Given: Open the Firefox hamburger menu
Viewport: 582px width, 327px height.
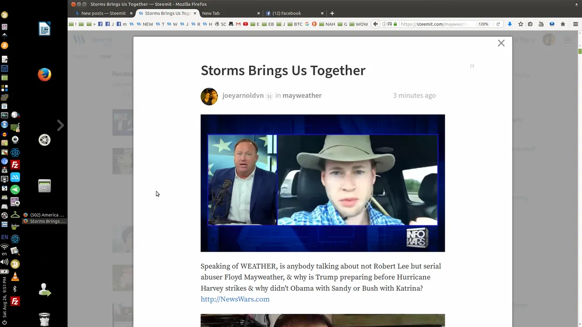Looking at the screenshot, I should click(x=575, y=24).
